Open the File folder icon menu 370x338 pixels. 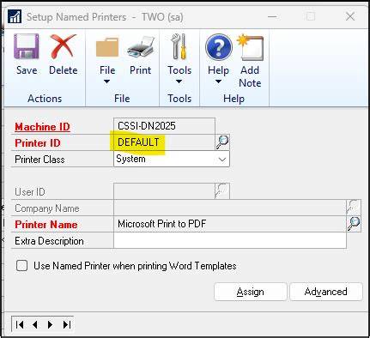[107, 47]
